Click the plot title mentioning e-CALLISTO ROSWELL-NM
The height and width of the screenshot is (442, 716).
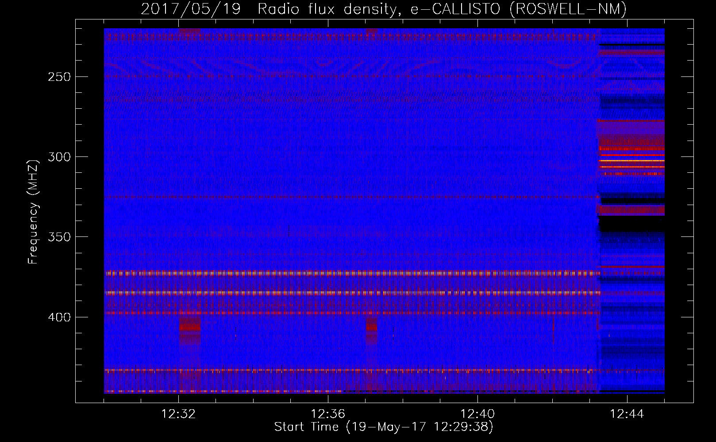pos(384,9)
